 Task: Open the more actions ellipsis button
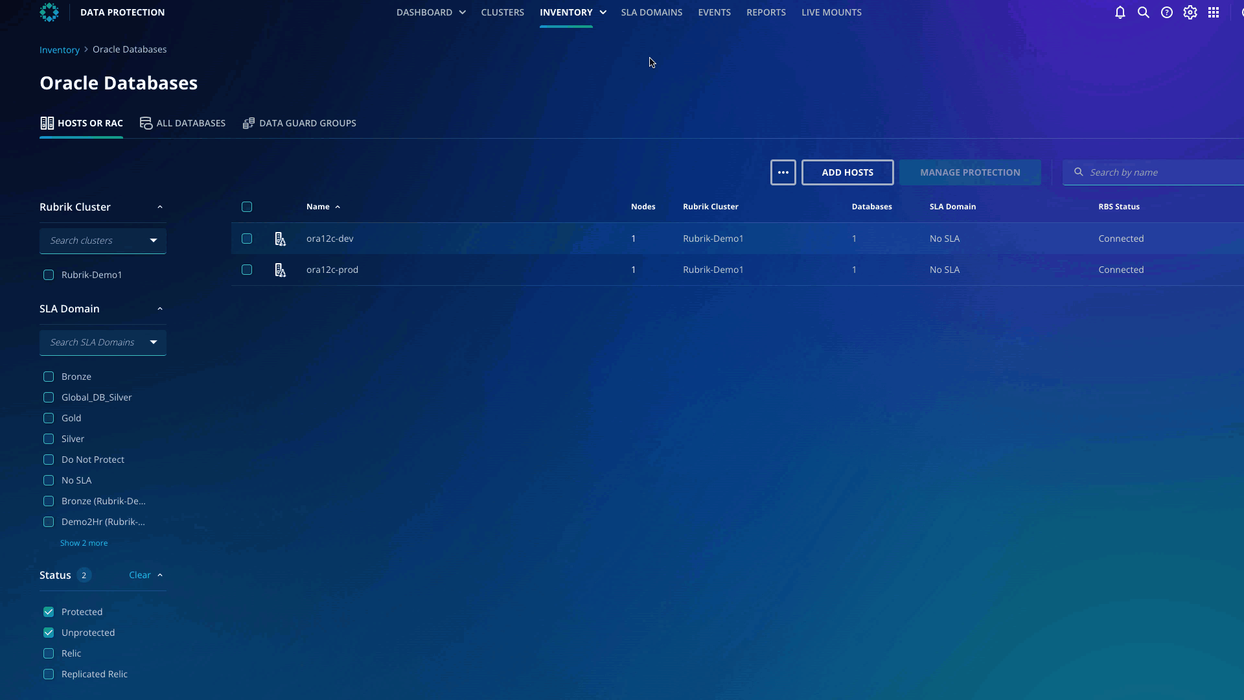click(783, 172)
